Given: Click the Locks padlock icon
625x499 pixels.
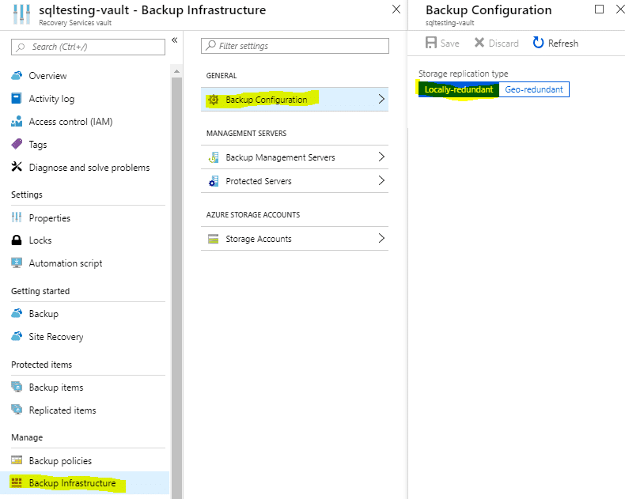Looking at the screenshot, I should (x=17, y=240).
